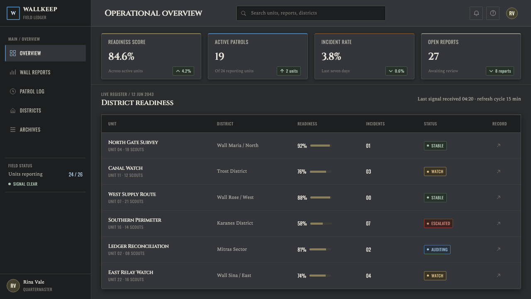The height and width of the screenshot is (299, 531).
Task: Click the 2 units patrol change badge
Action: click(289, 71)
